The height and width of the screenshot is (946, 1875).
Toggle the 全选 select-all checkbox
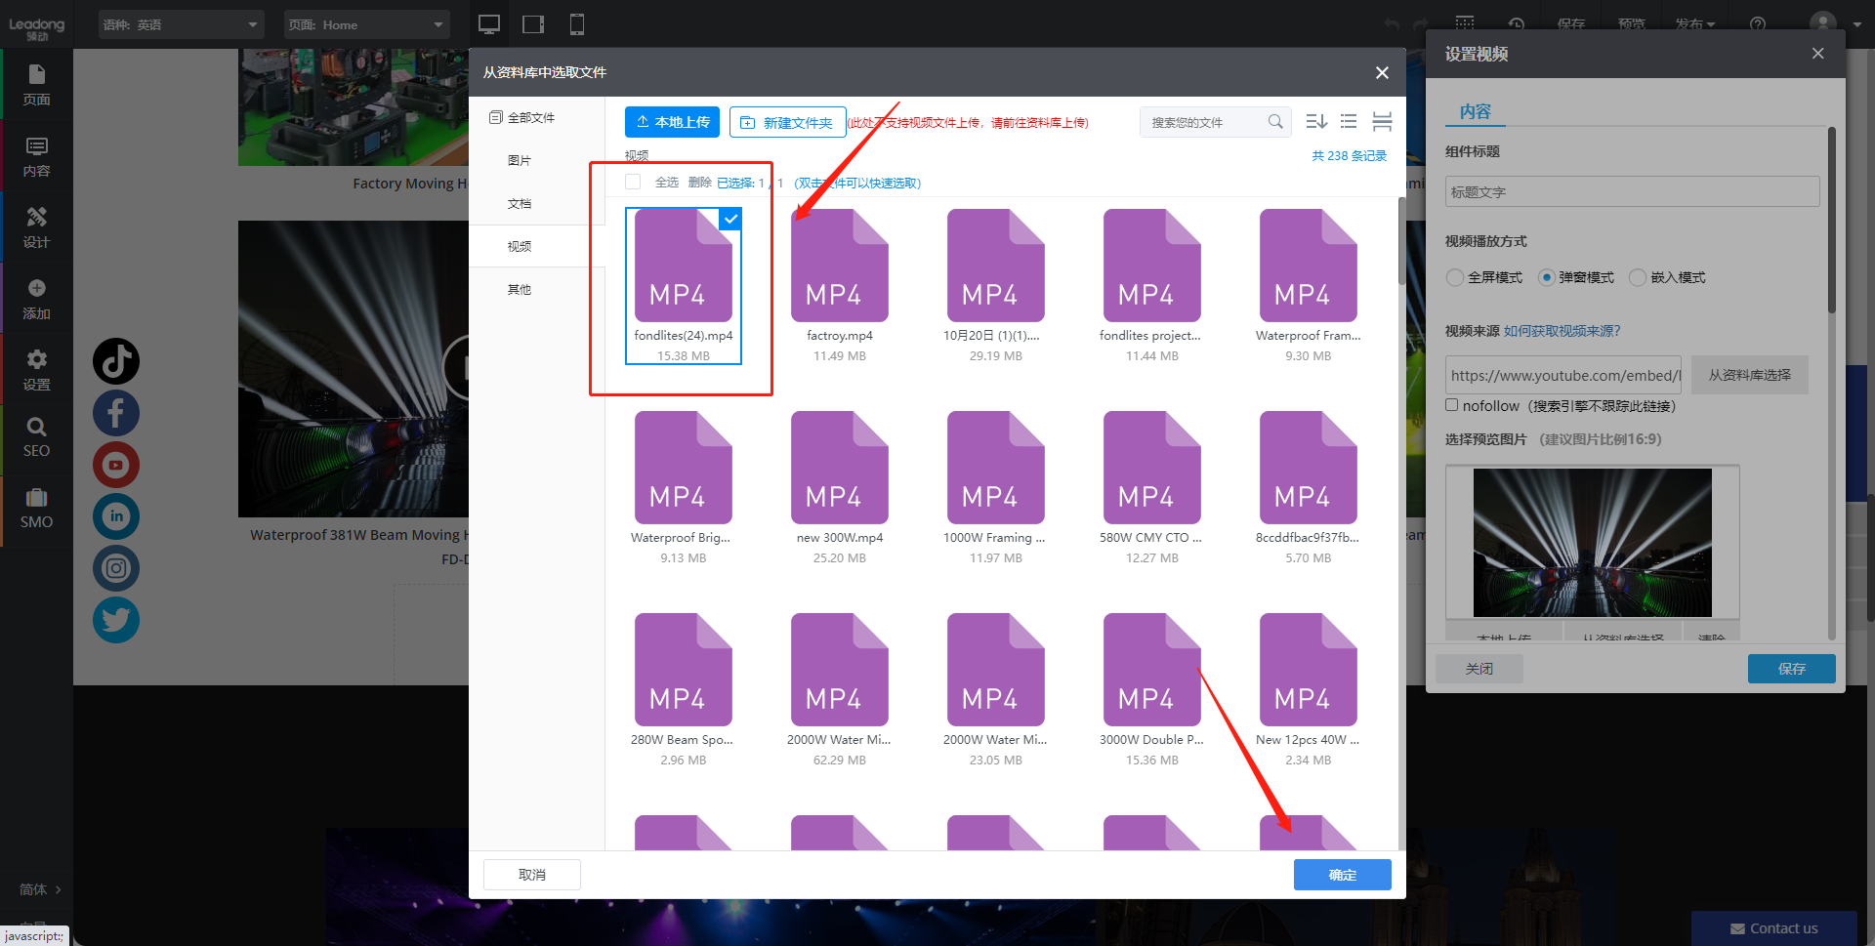633,183
